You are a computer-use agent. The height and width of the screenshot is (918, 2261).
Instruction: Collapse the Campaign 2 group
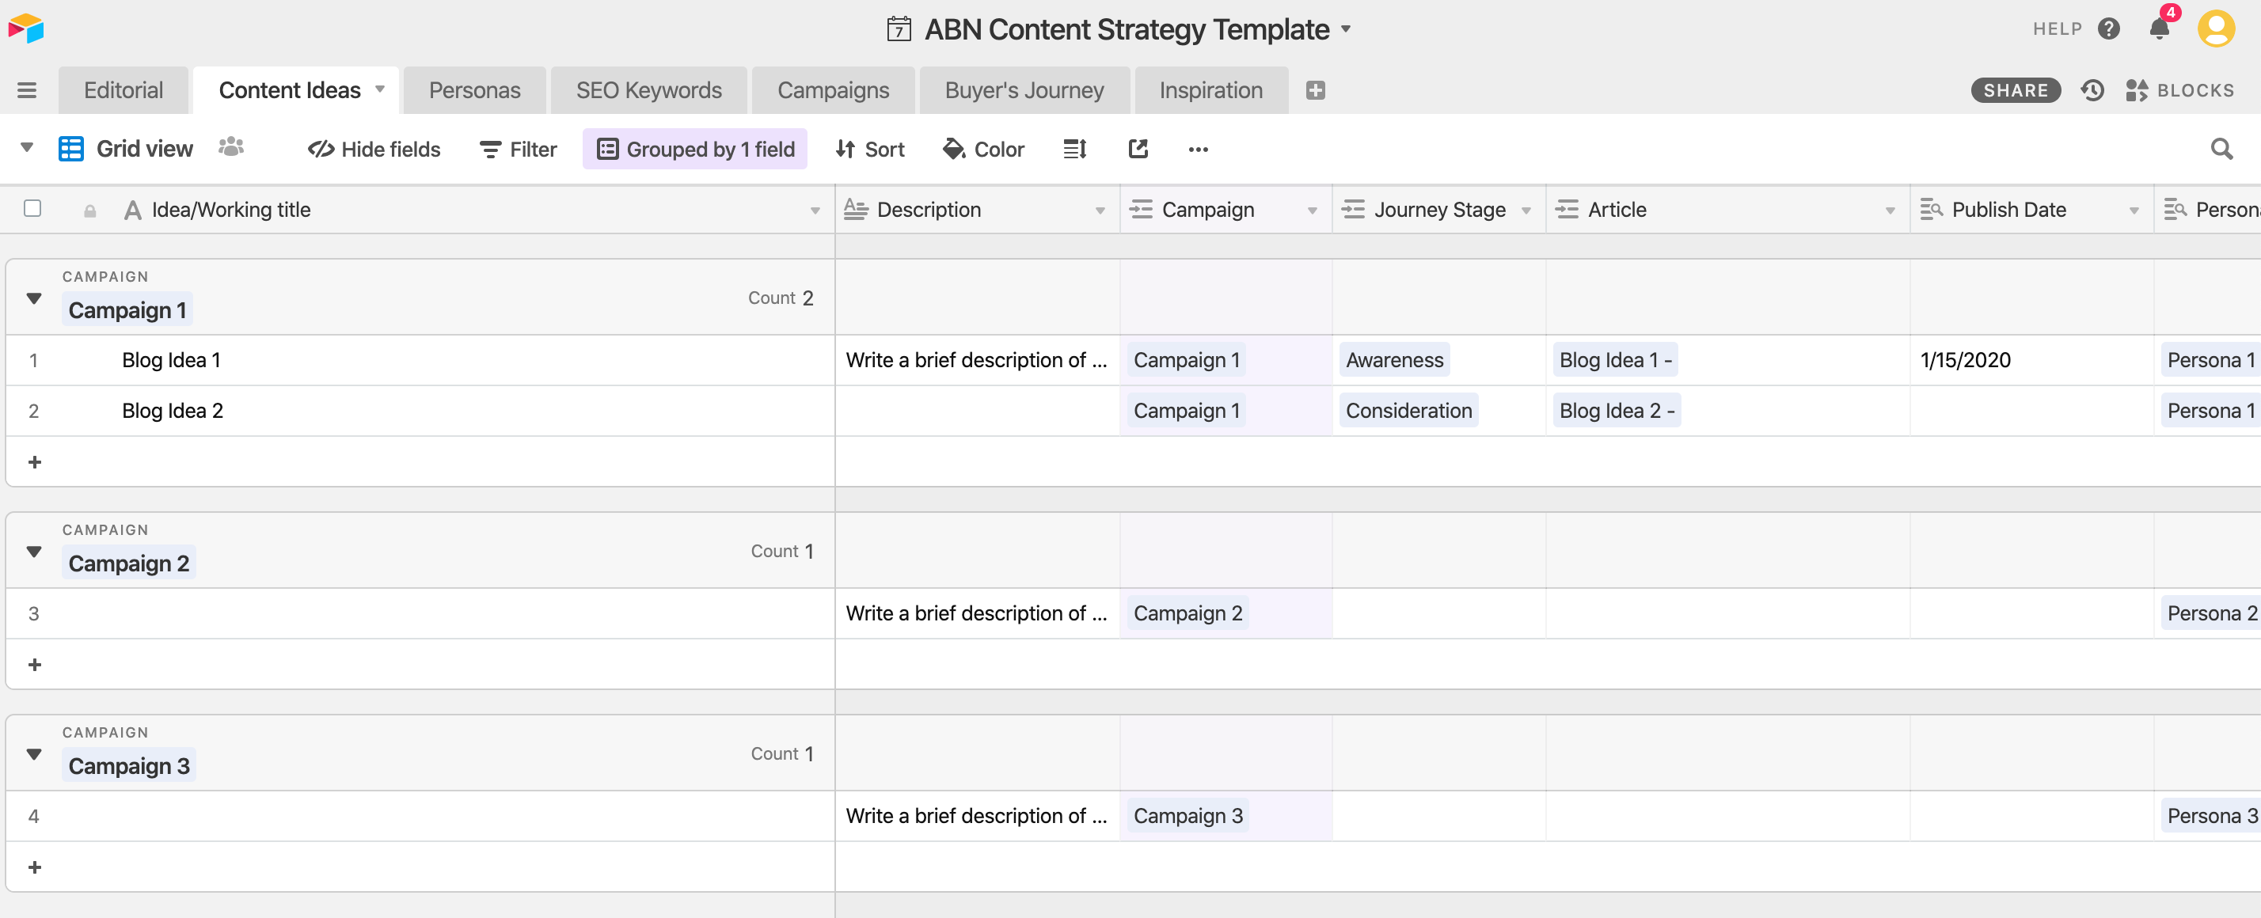(x=34, y=551)
